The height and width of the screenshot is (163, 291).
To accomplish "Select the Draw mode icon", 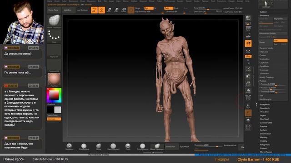I will click(x=101, y=10).
